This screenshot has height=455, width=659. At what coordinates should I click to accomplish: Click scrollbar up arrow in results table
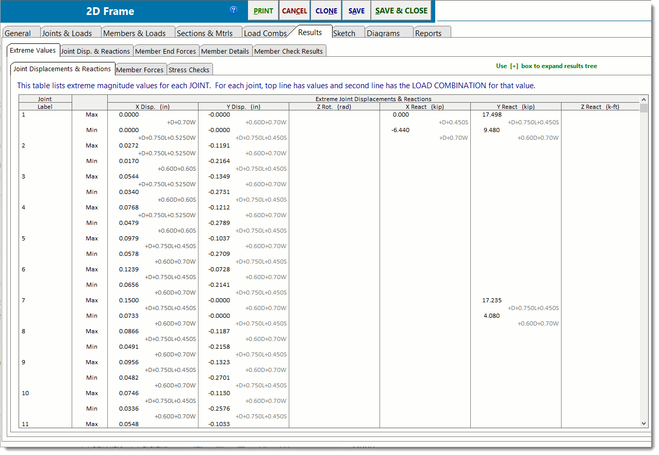(643, 99)
